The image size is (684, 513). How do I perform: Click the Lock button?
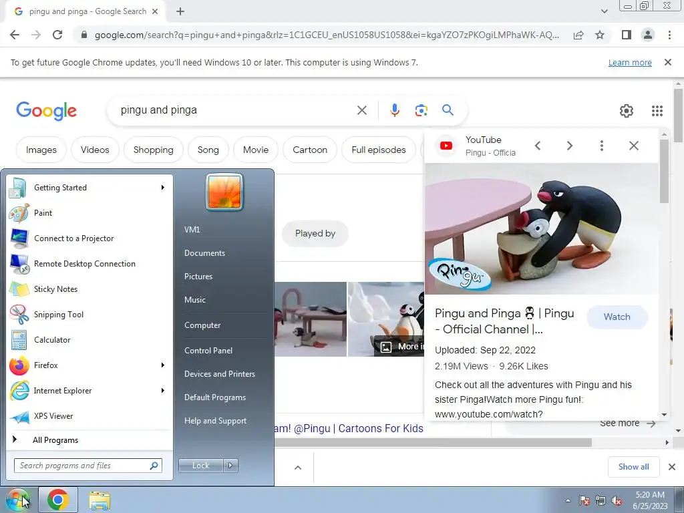200,466
